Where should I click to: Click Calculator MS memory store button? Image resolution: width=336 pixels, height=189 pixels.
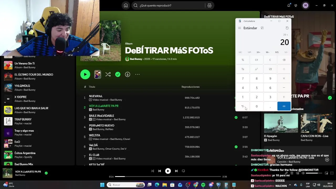pyautogui.click(x=277, y=52)
